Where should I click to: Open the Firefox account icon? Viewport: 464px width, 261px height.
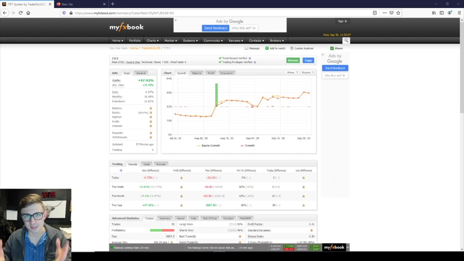pos(449,13)
